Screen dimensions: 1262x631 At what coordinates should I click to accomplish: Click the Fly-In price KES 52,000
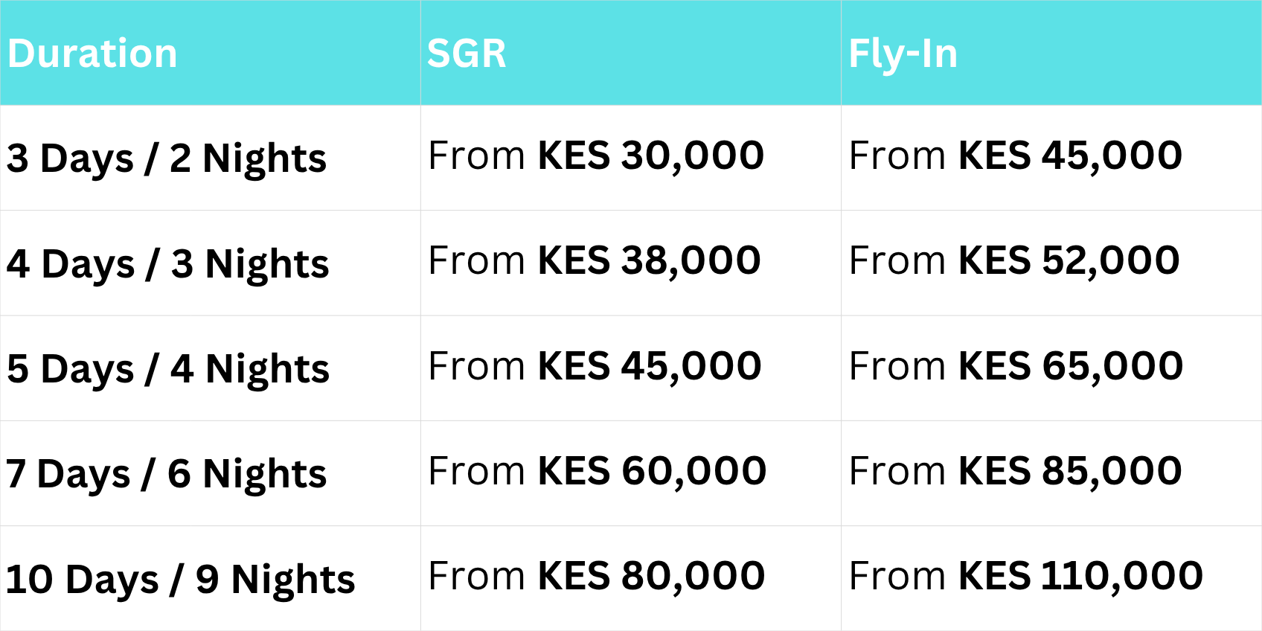pos(1069,261)
